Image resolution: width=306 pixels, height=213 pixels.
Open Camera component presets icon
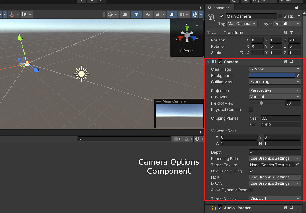[292, 62]
